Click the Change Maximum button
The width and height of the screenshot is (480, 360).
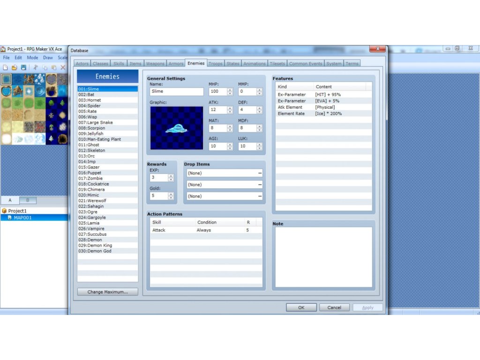point(107,292)
